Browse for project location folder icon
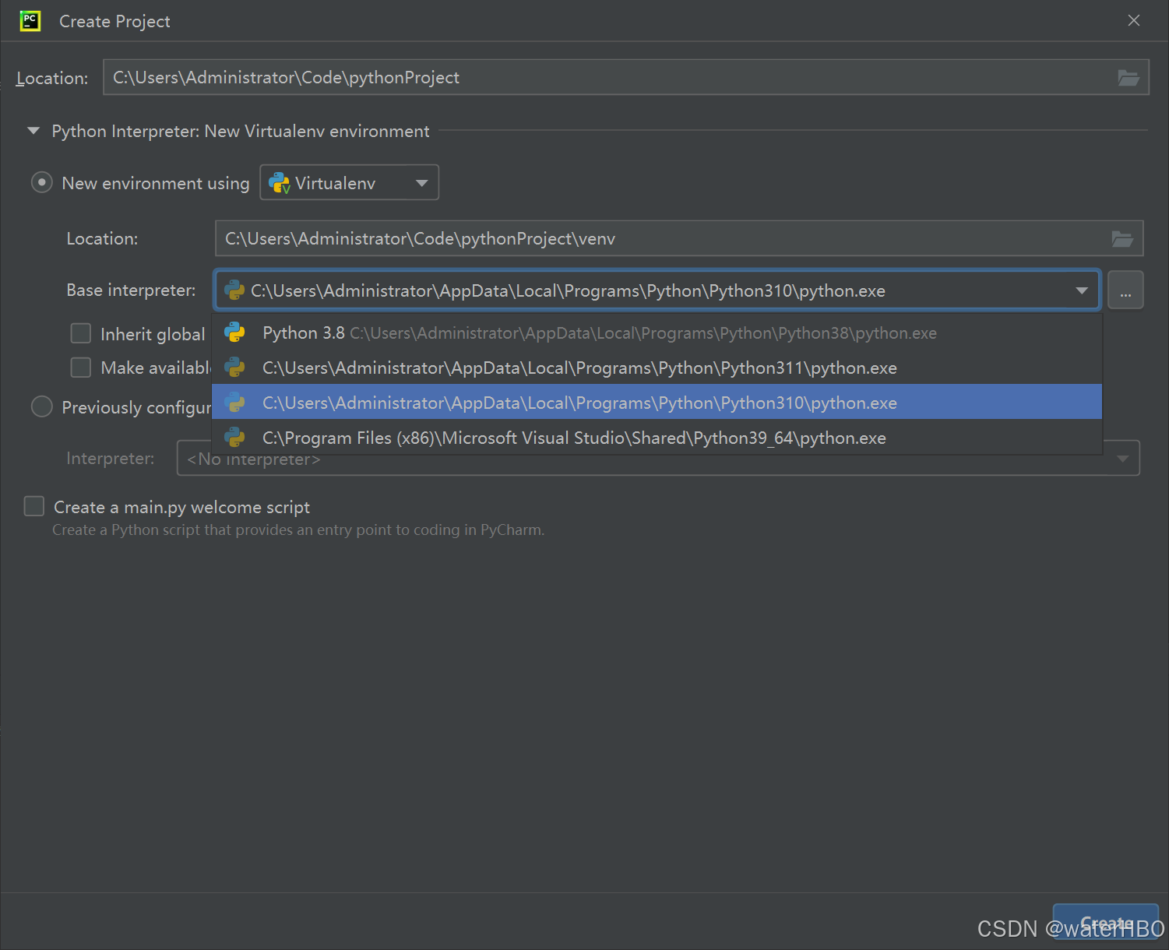Screen dimensions: 1169x950 (1129, 78)
